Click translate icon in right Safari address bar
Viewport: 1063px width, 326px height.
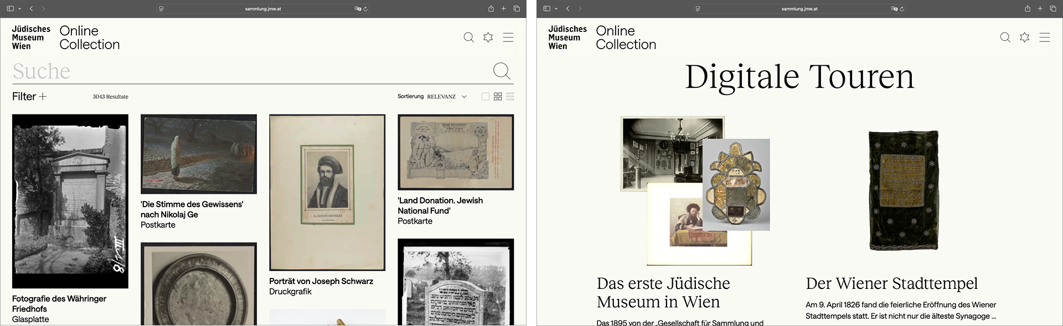[894, 8]
